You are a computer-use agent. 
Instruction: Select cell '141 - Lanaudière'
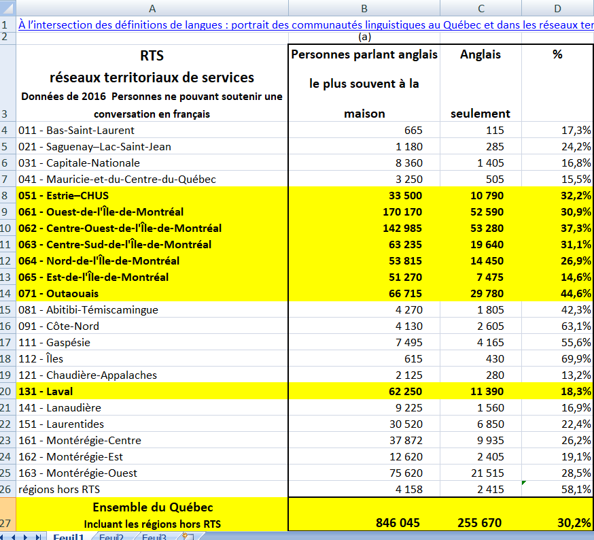click(152, 407)
